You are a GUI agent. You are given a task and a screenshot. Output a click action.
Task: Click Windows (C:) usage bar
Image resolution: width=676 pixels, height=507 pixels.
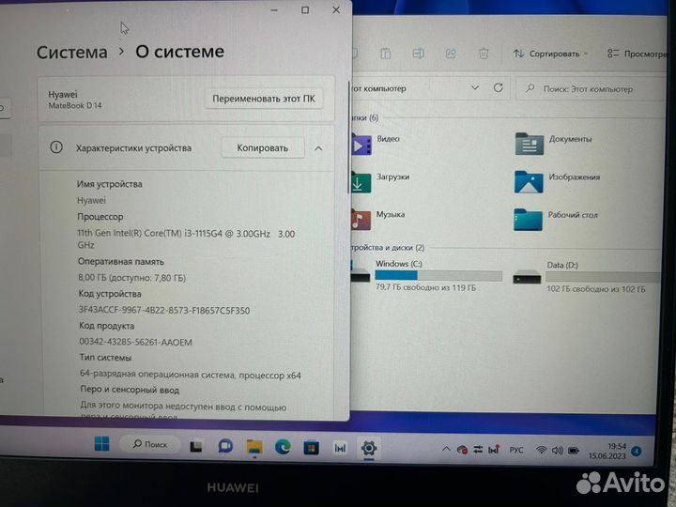[438, 276]
